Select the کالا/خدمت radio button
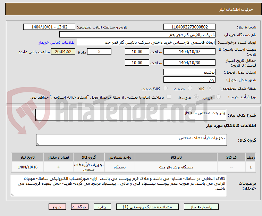Image resolution: width=262 pixels, height=216 pixels. point(165,88)
